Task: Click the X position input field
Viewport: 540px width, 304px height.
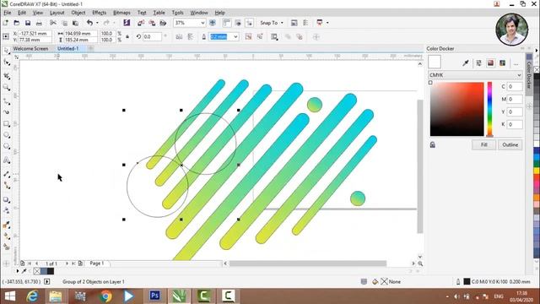Action: (x=35, y=34)
